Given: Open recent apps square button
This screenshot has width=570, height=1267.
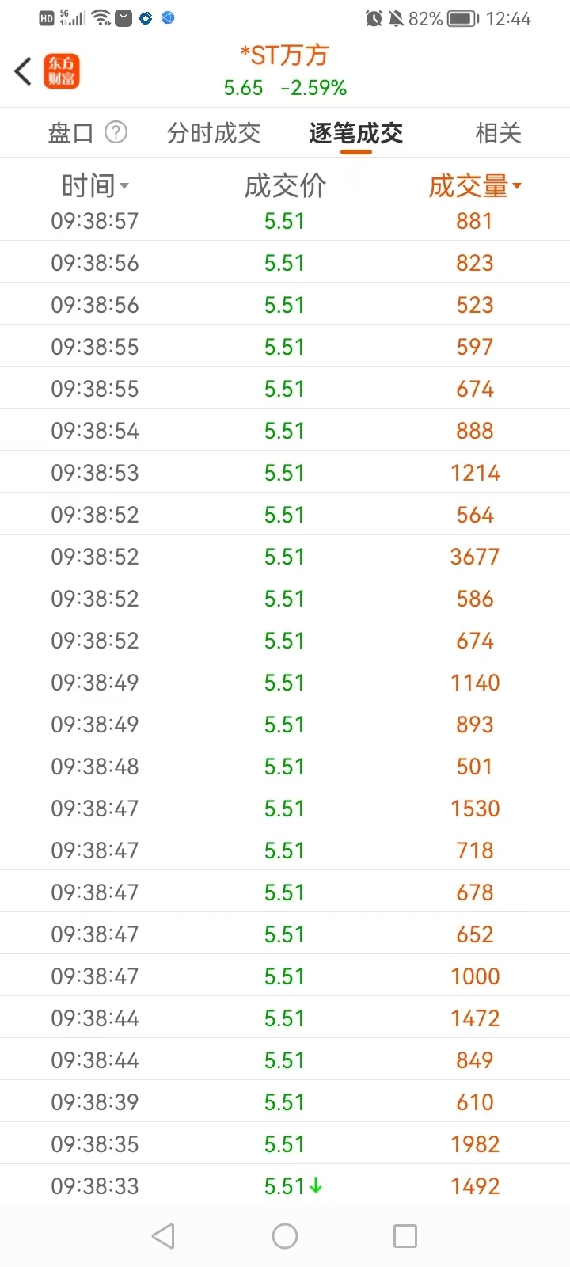Looking at the screenshot, I should pyautogui.click(x=405, y=1236).
